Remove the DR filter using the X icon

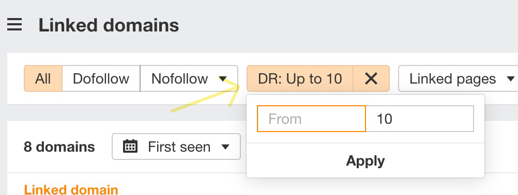[371, 78]
